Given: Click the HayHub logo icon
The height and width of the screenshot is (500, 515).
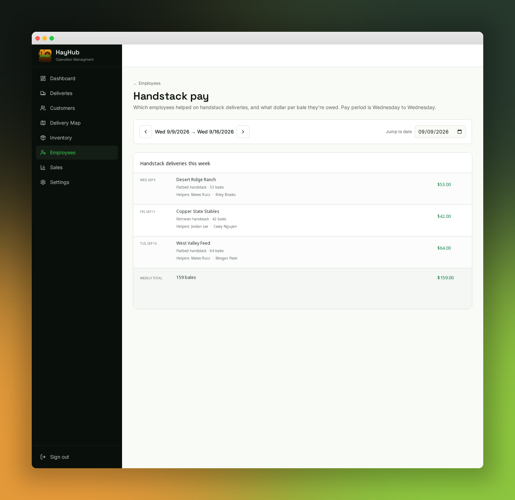Looking at the screenshot, I should pyautogui.click(x=45, y=56).
